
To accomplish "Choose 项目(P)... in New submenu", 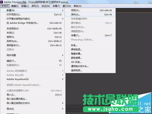I will coord(90,10).
